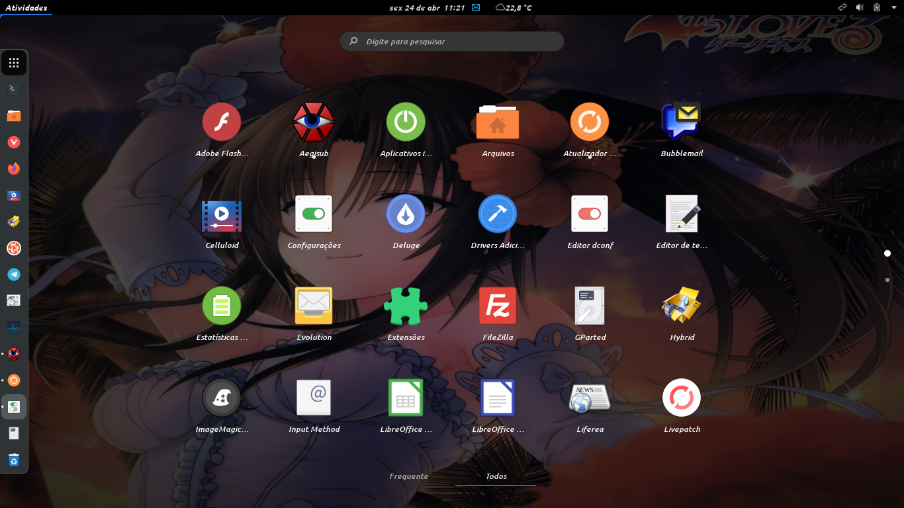Viewport: 904px width, 508px height.
Task: Open Drivers Adicionais app
Action: click(498, 214)
